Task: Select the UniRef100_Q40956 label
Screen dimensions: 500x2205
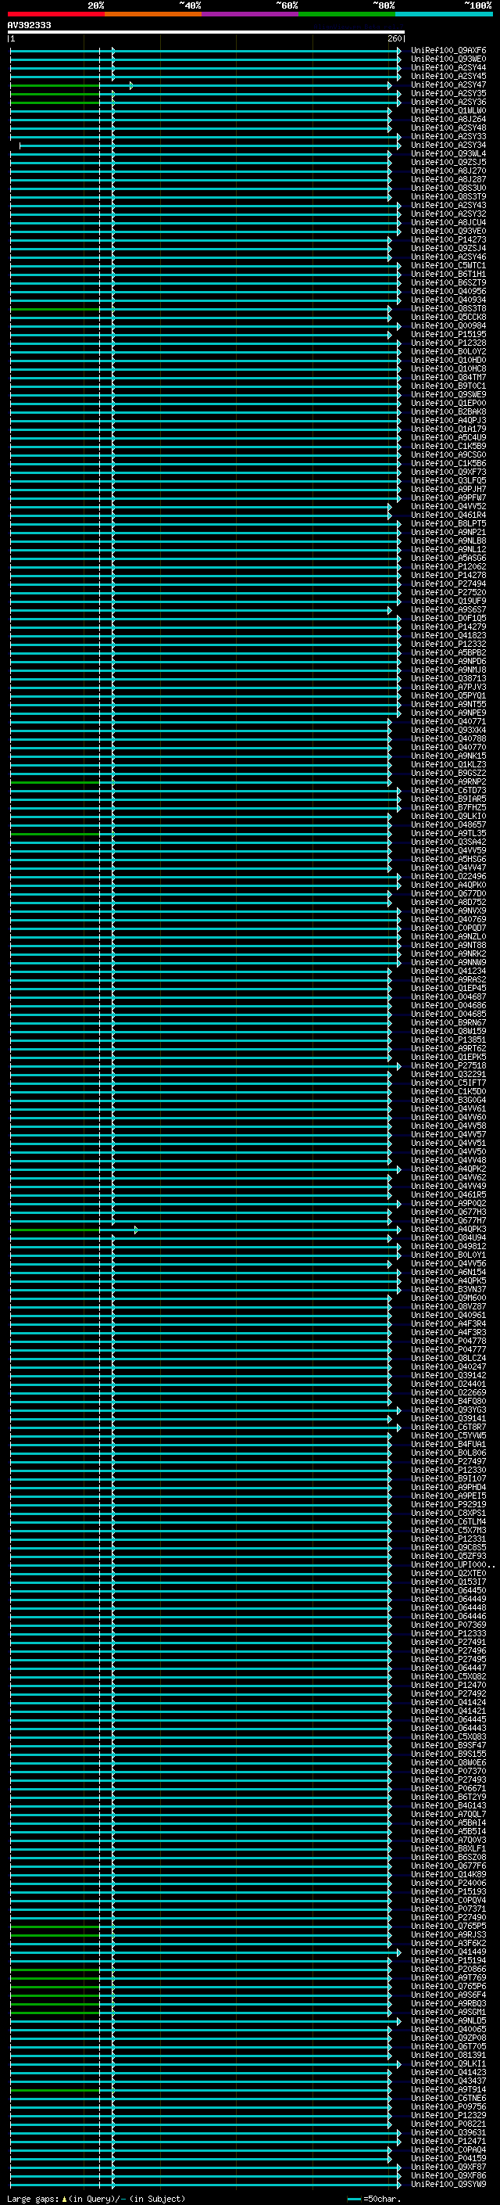Action: pos(448,291)
